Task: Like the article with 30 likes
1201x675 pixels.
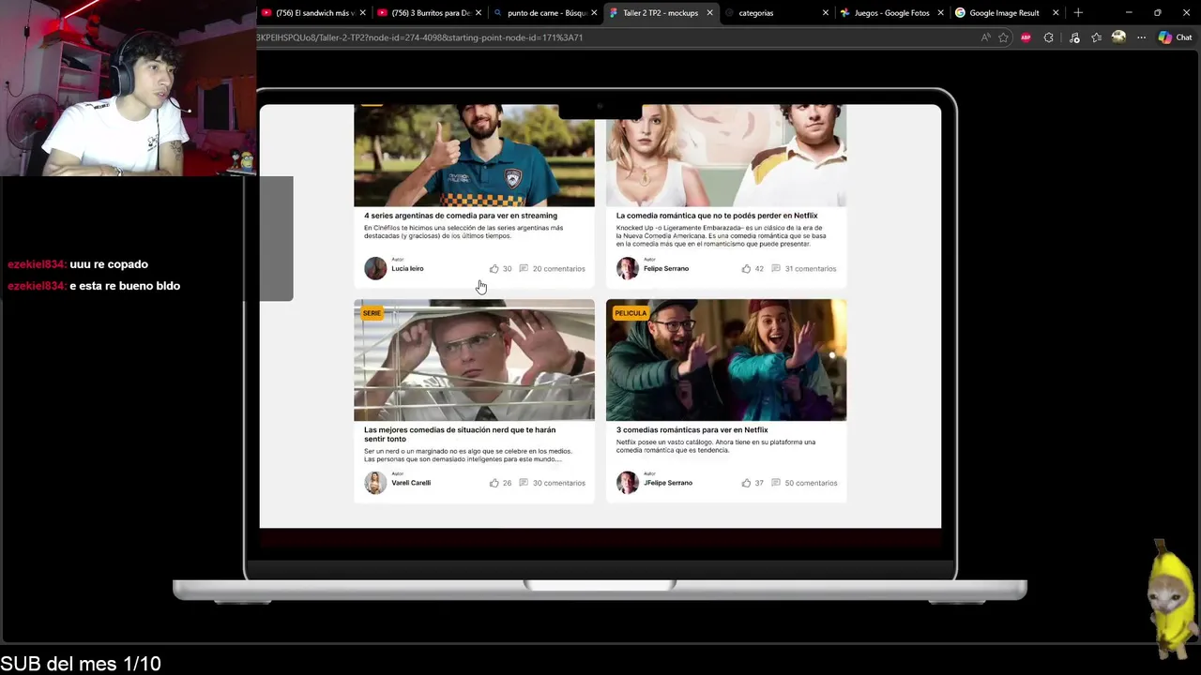Action: pos(494,268)
